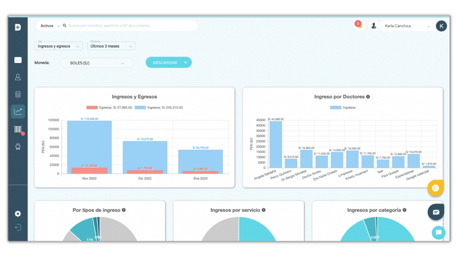Image resolution: width=458 pixels, height=257 pixels.
Task: Click the yellow play video floating button
Action: 435,188
